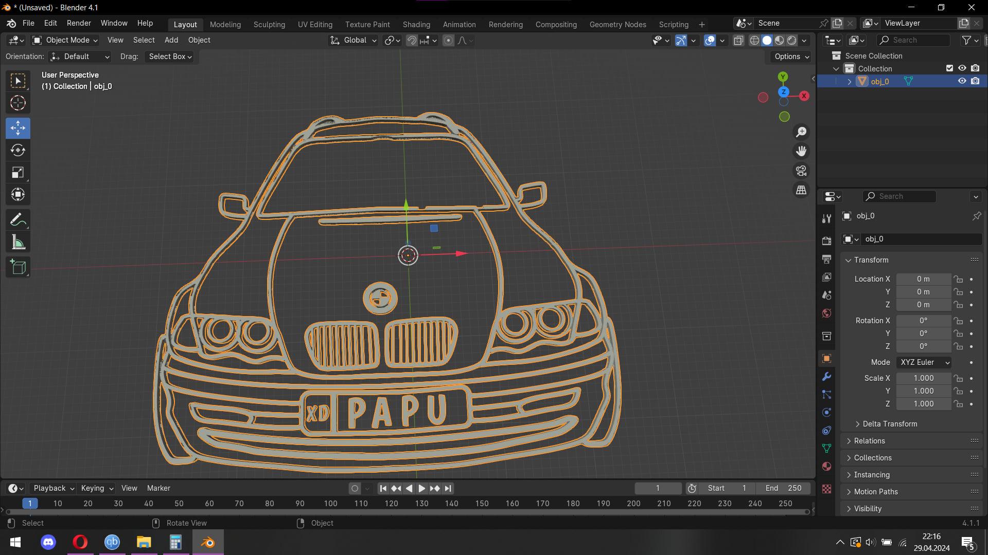Click the zoom magnifier icon near the navigation gizmo

point(801,132)
